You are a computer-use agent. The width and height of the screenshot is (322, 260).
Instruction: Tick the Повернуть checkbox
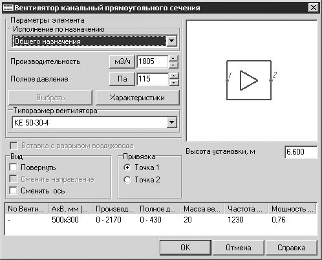(x=14, y=168)
